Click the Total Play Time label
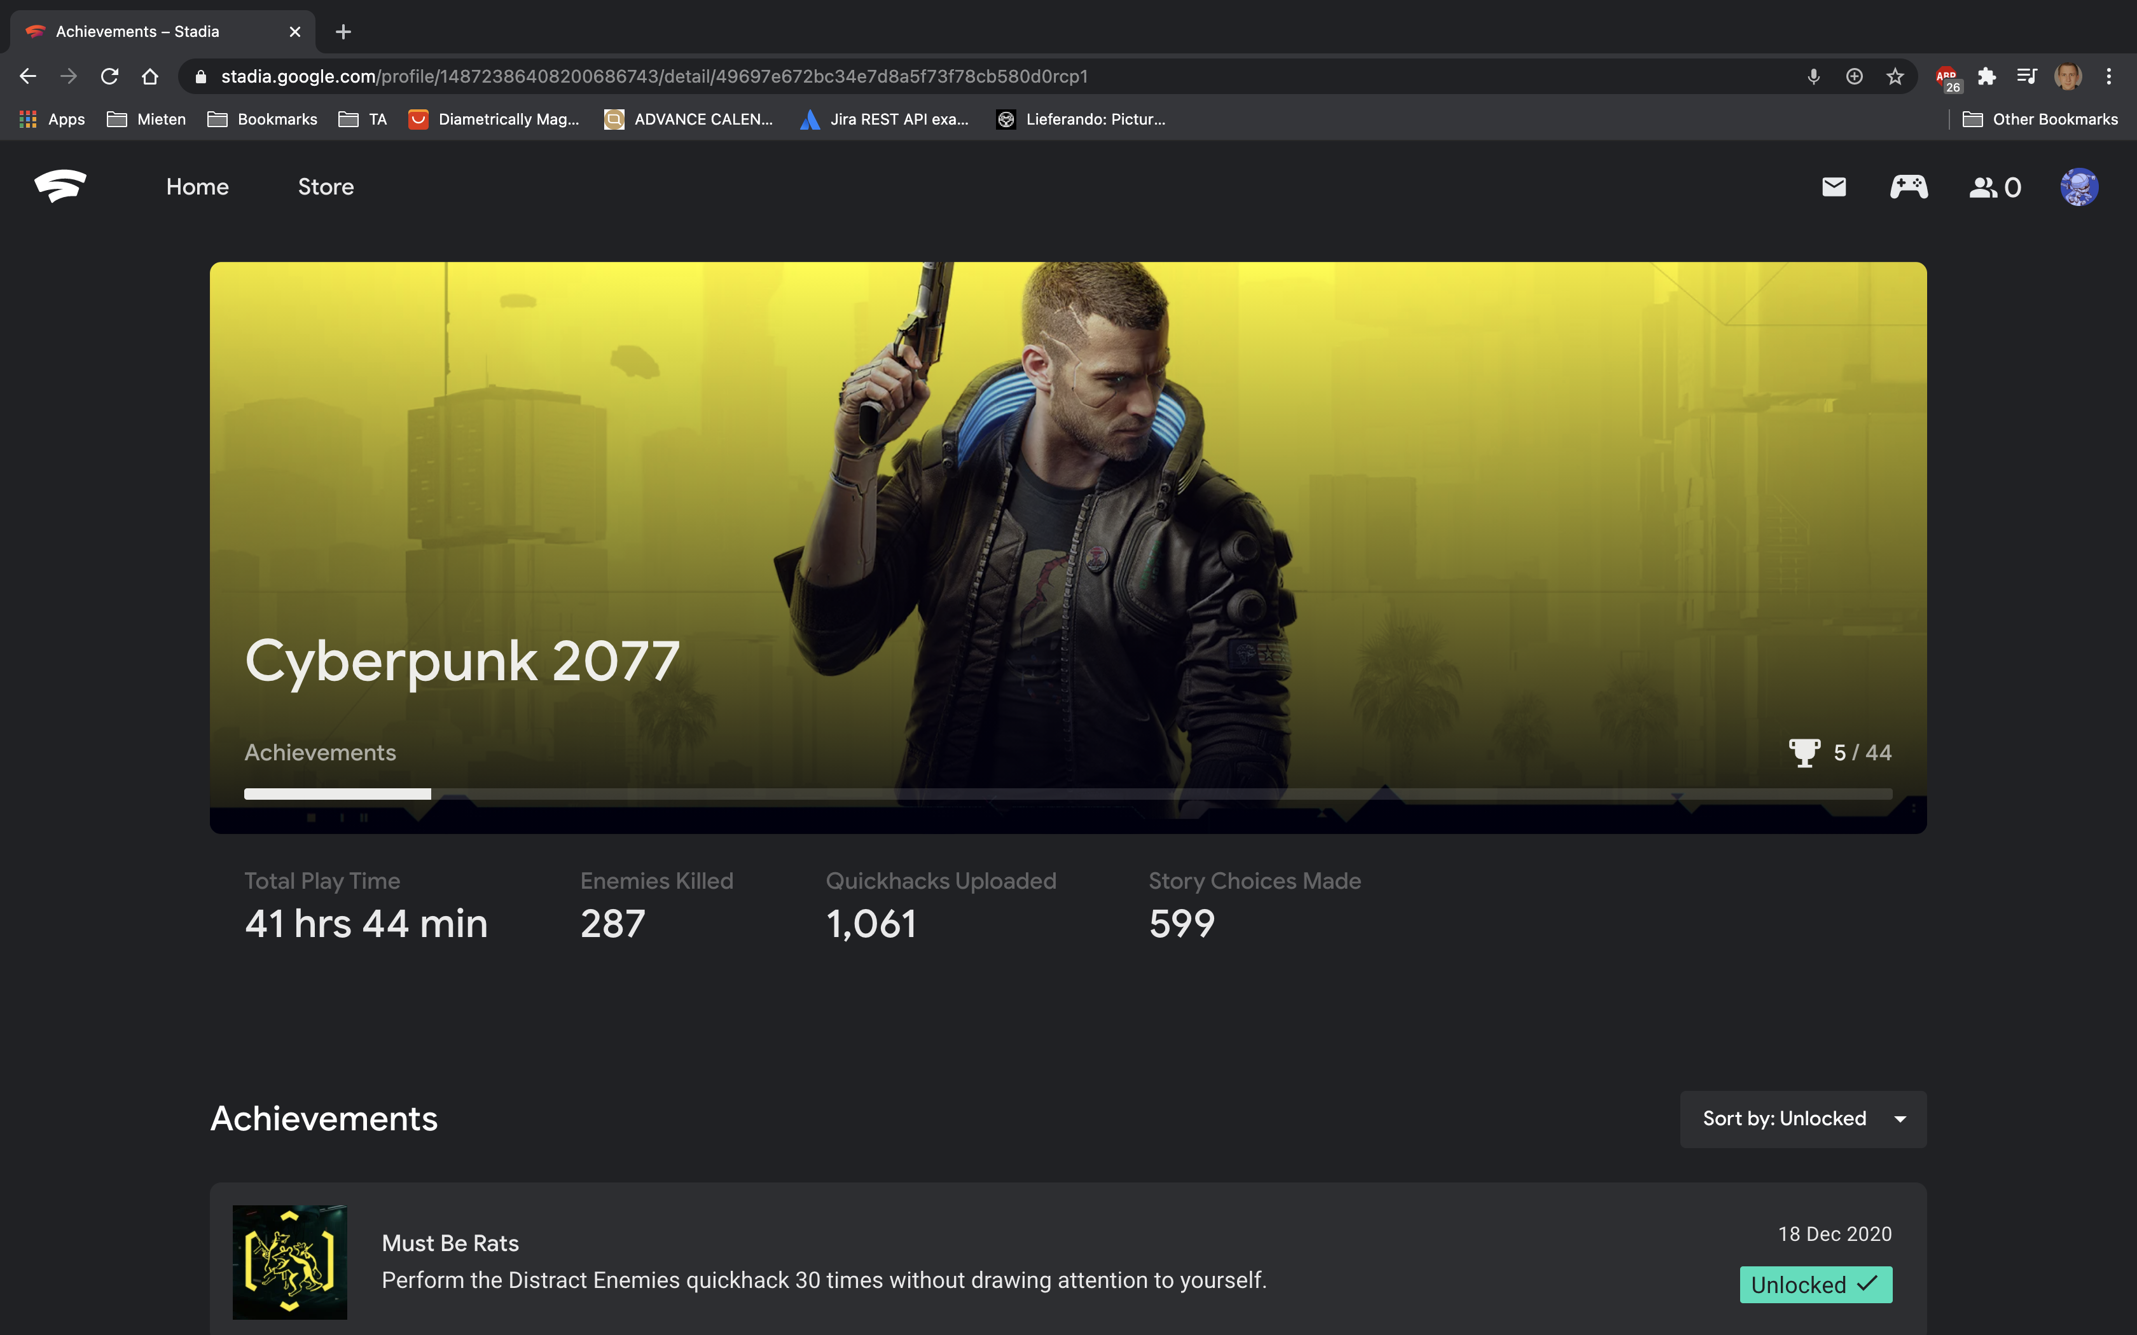The image size is (2137, 1335). [322, 881]
